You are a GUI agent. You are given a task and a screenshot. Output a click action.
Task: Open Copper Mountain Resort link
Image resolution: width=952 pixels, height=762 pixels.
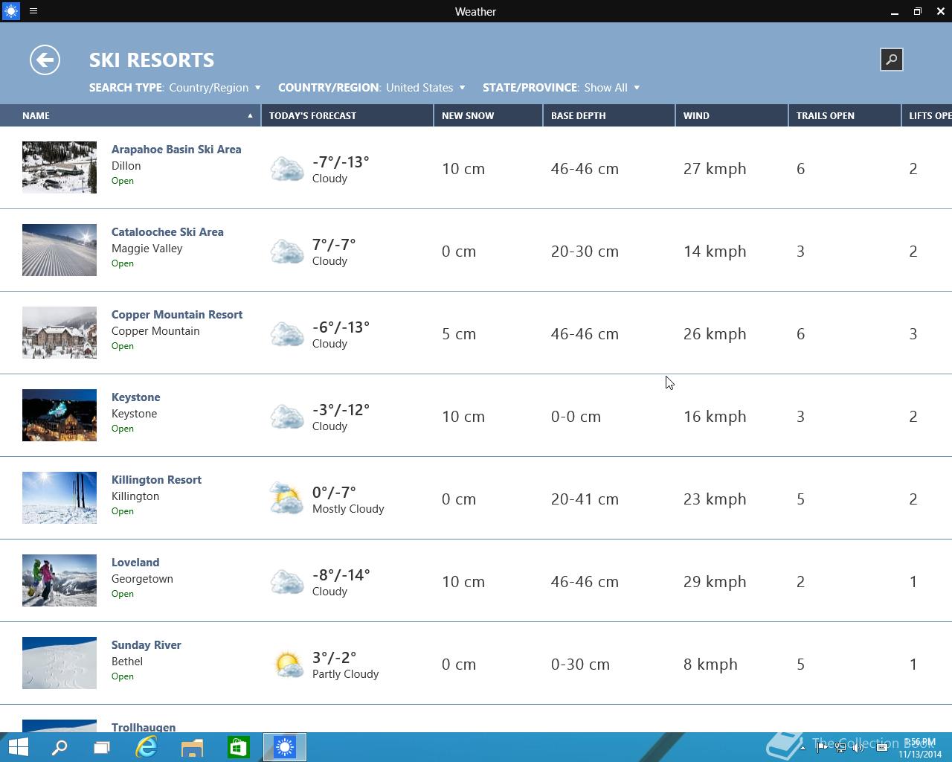[177, 315]
